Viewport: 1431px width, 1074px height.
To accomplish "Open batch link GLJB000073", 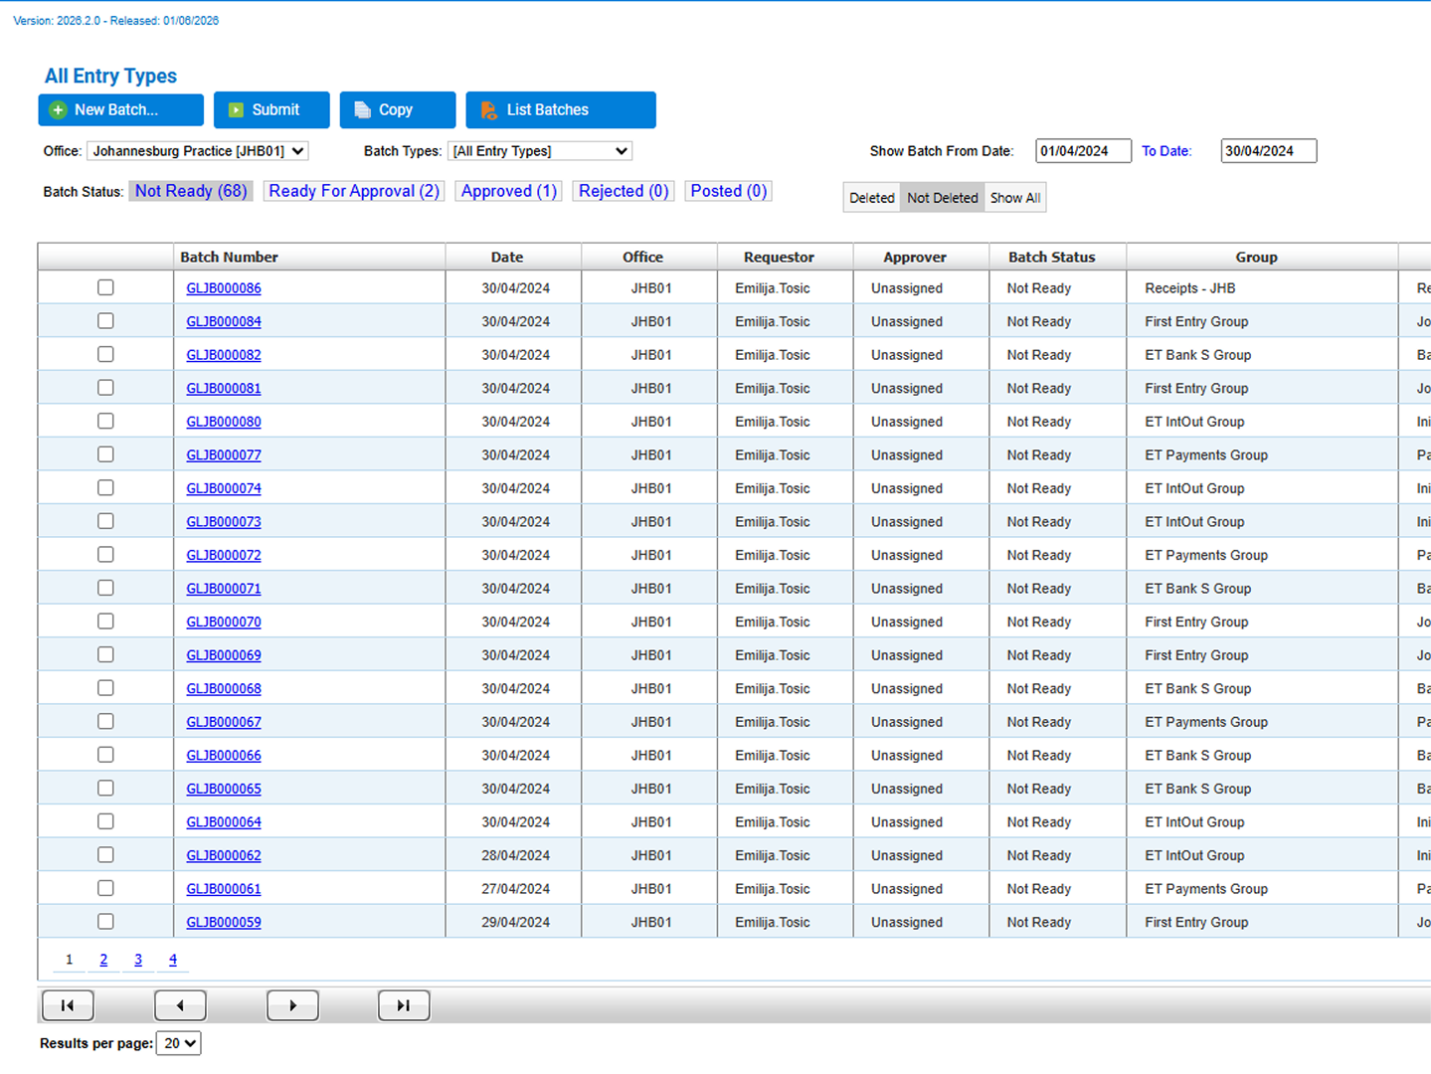I will (224, 522).
